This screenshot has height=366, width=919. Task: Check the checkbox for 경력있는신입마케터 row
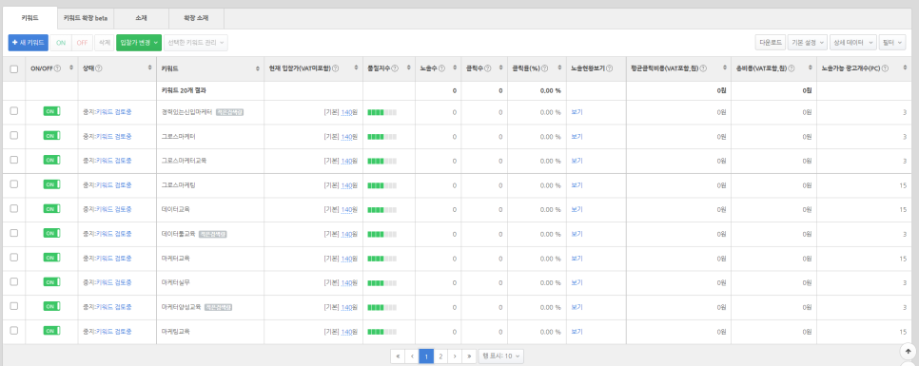click(x=14, y=111)
